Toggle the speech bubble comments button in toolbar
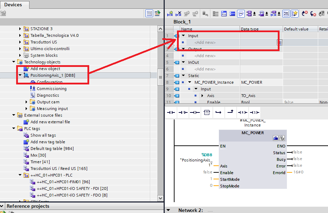Screen dimensions: 328x213 (x=241, y=14)
